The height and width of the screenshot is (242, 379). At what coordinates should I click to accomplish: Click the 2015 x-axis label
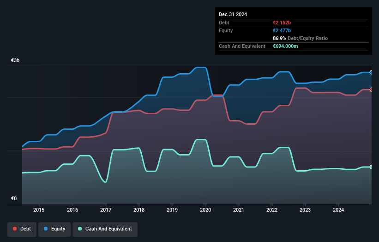pyautogui.click(x=39, y=210)
